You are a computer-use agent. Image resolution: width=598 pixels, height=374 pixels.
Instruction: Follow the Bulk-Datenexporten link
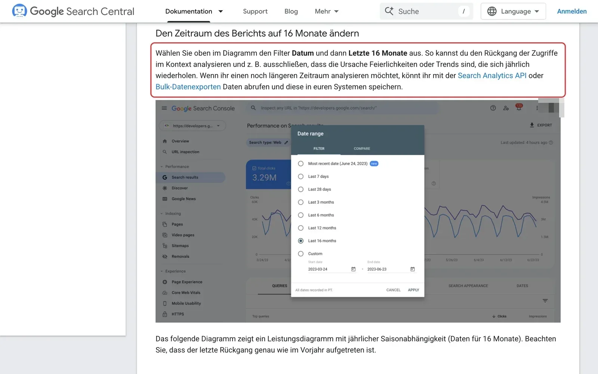[188, 87]
